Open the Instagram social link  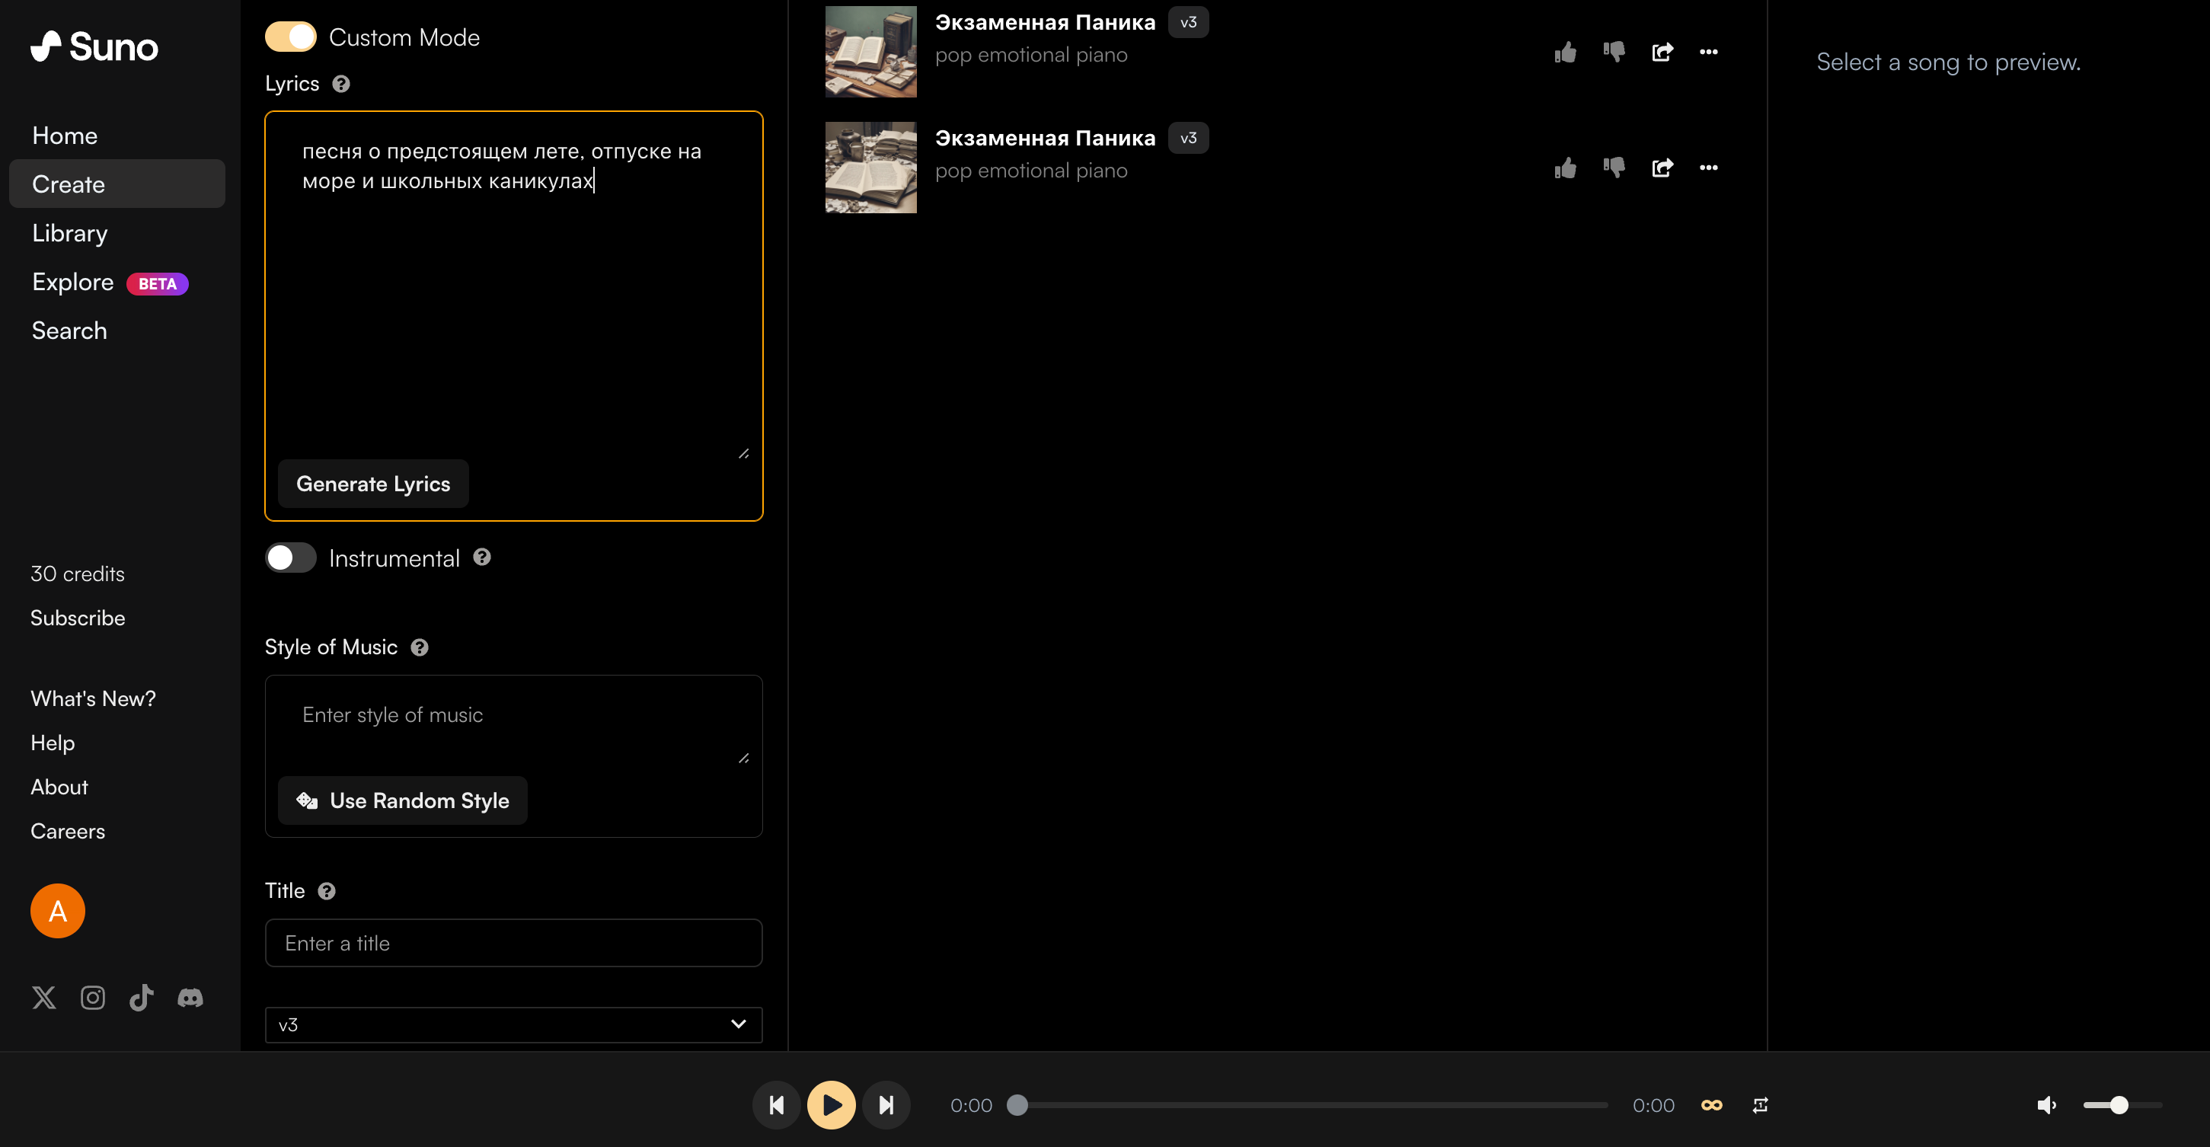pos(93,998)
